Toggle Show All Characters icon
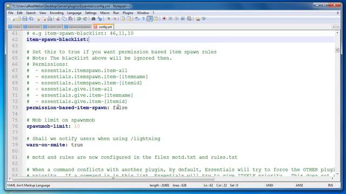 (x=143, y=19)
